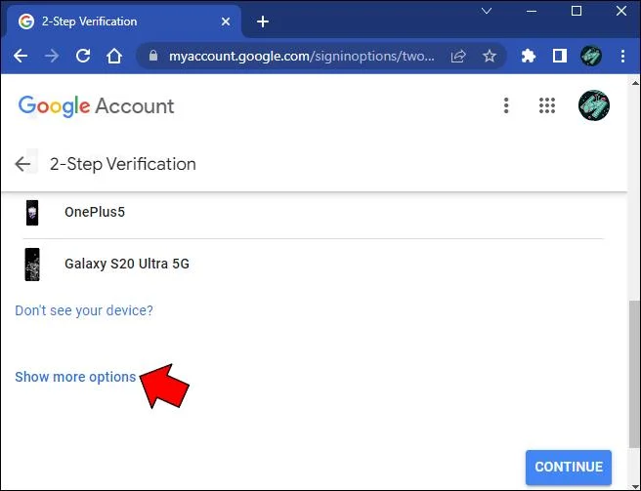Expand the tab search chevron
The image size is (641, 491).
click(487, 11)
